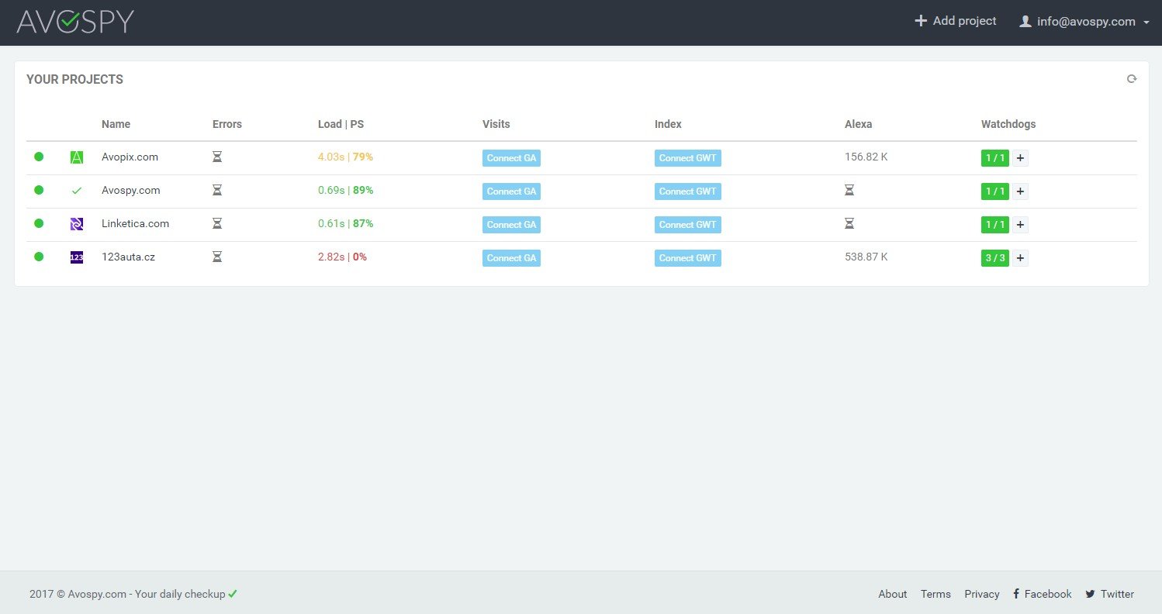Open the Linketica.com project
Viewport: 1162px width, 614px height.
[135, 223]
